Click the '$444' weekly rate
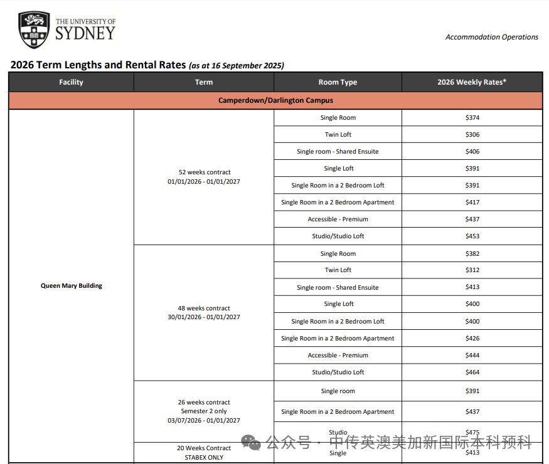The height and width of the screenshot is (464, 549). click(x=472, y=355)
